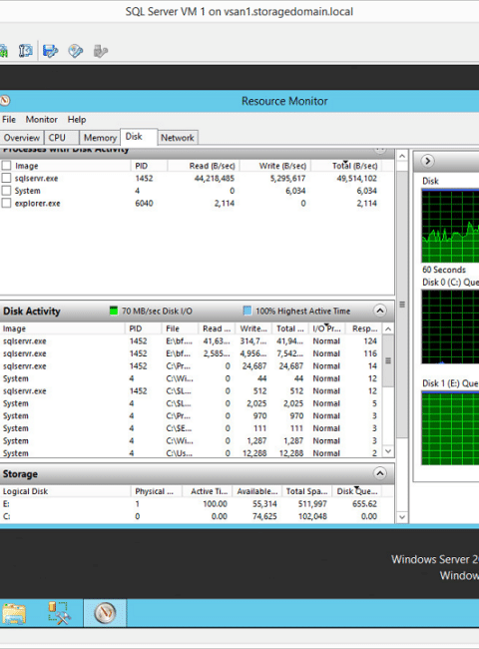Select explorer.exe PID 6040 value
Image resolution: width=479 pixels, height=649 pixels.
[144, 203]
